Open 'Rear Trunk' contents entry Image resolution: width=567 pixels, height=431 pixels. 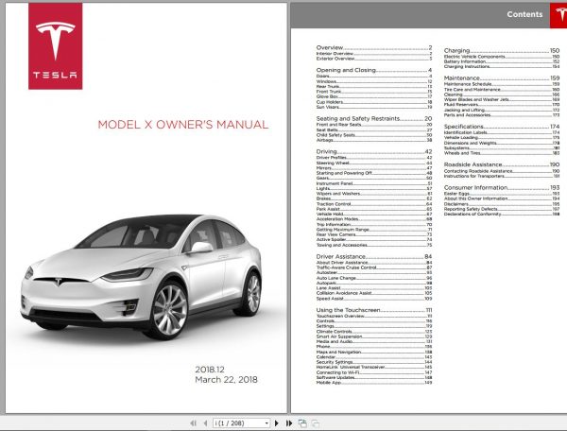(374, 87)
